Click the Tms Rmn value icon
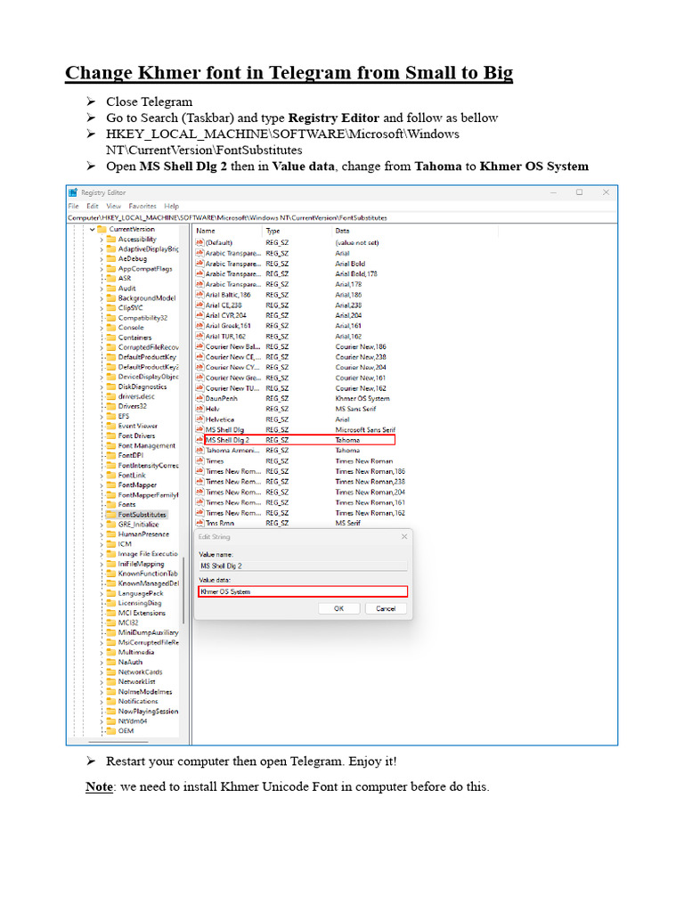This screenshot has width=684, height=912. [x=199, y=523]
